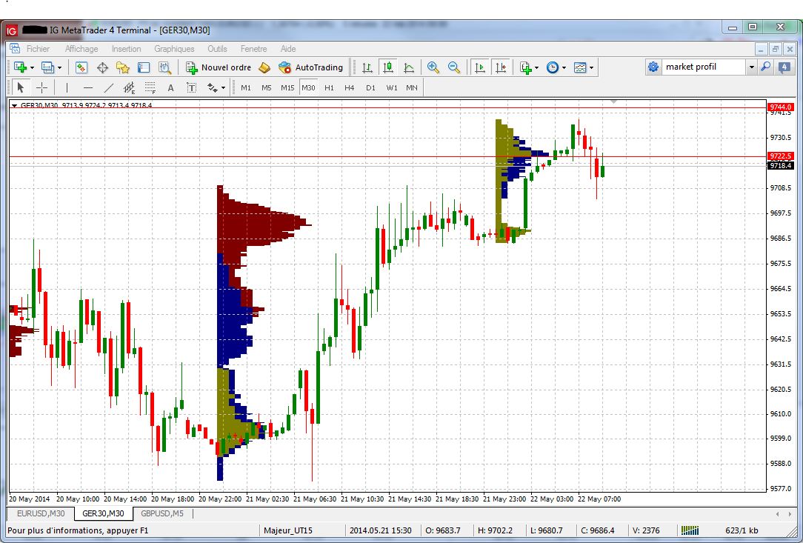Viewport: 803px width, 543px height.
Task: Set timeframe to M1
Action: pos(246,87)
